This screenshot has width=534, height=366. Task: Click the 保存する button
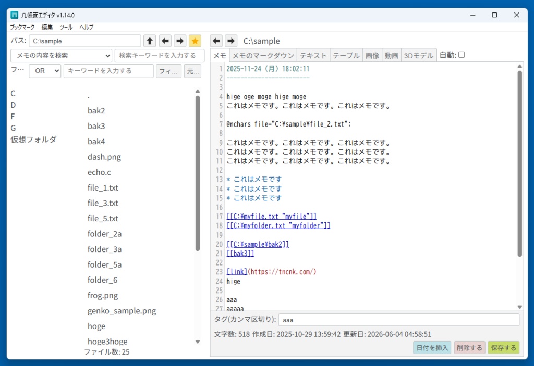503,348
